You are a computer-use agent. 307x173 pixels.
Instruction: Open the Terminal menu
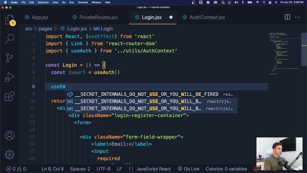click(x=83, y=2)
